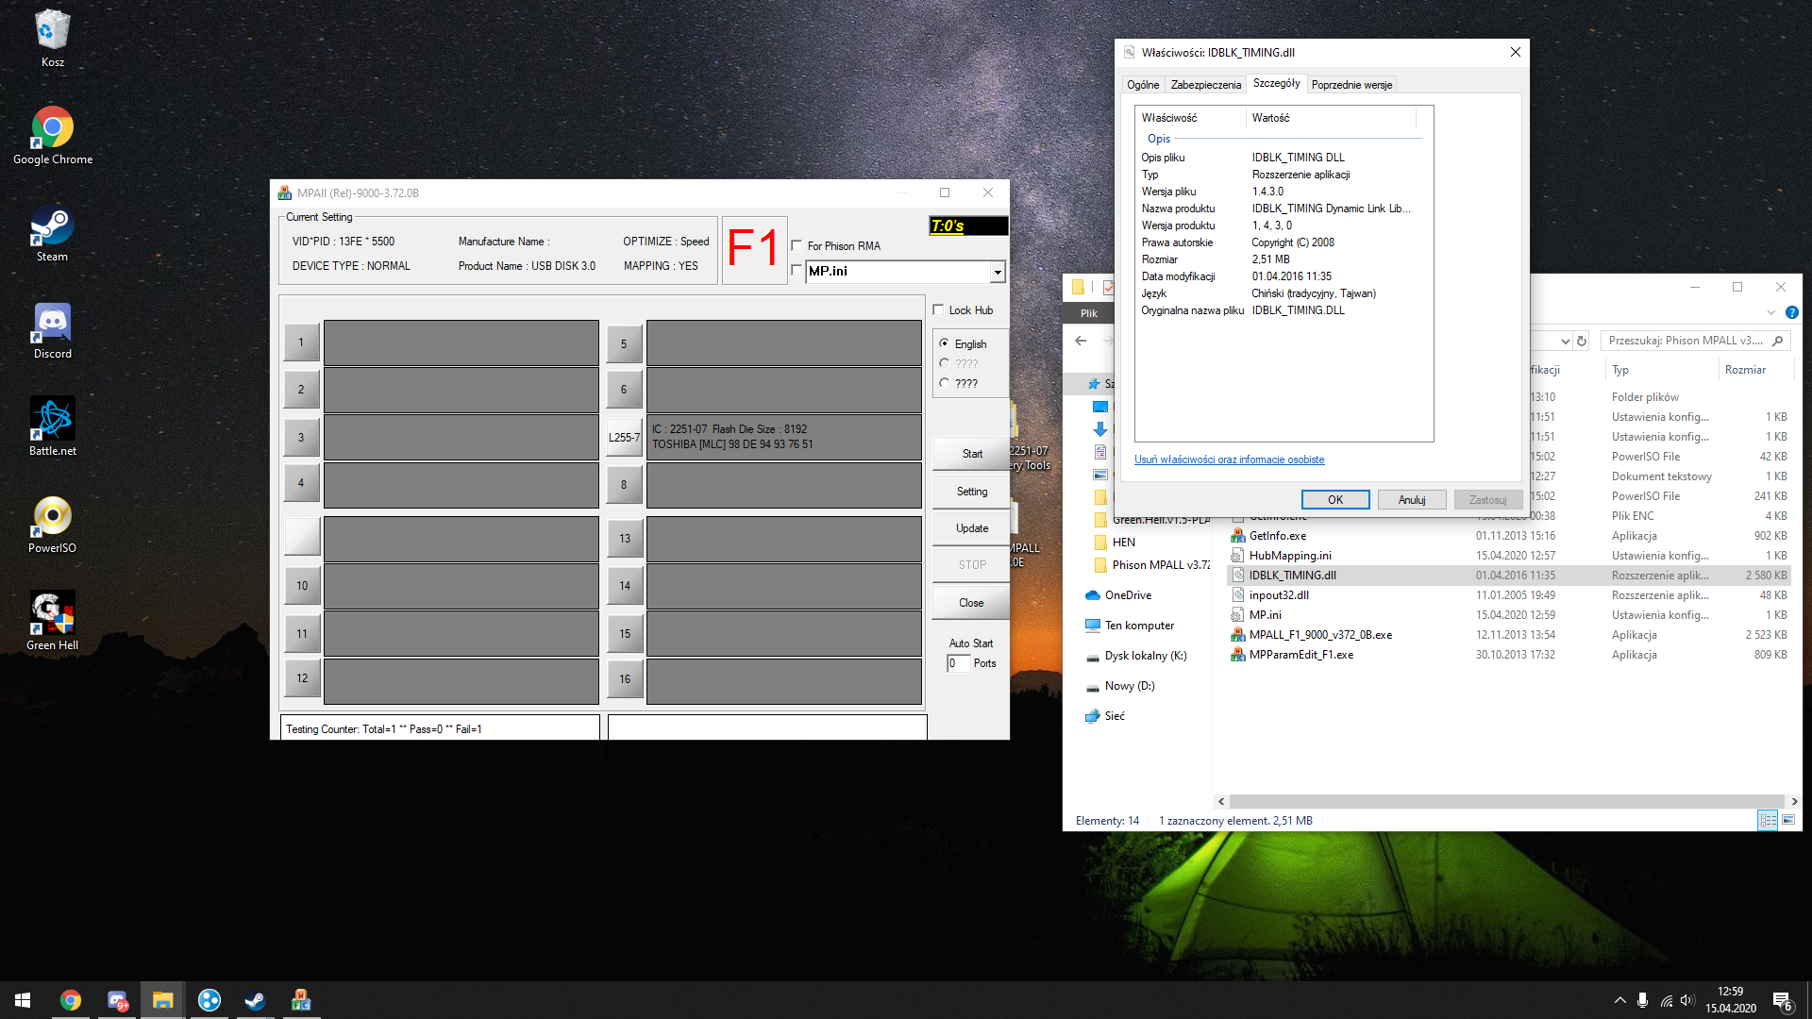Switch to MPALL app on the taskbar
The width and height of the screenshot is (1812, 1019).
pyautogui.click(x=301, y=1000)
